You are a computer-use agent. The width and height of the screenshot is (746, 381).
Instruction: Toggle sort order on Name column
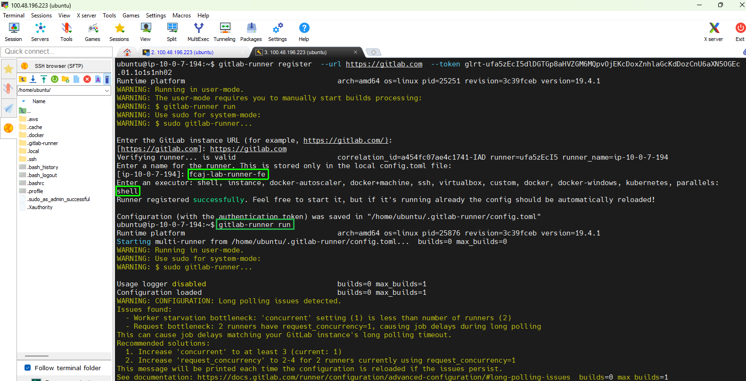point(39,101)
